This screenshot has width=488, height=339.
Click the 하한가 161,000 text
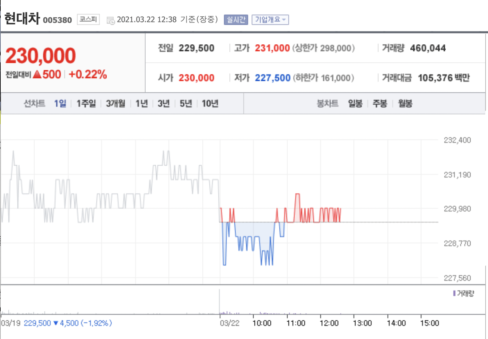pos(324,78)
